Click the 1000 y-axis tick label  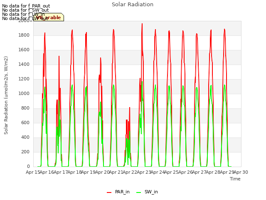click(x=24, y=93)
